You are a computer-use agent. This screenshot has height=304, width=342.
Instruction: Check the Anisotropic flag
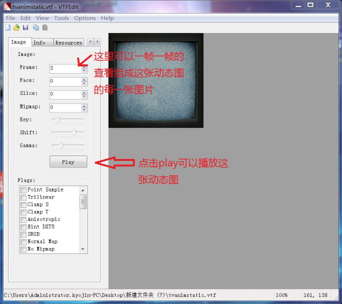click(x=24, y=219)
